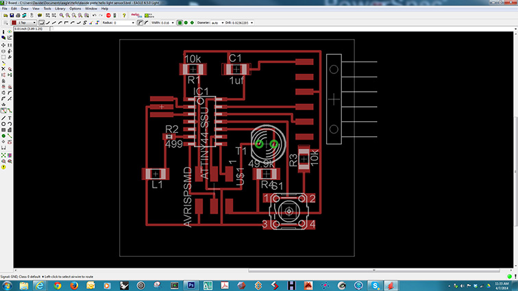The image size is (518, 291).
Task: Select the Value tool
Action: 10,86
